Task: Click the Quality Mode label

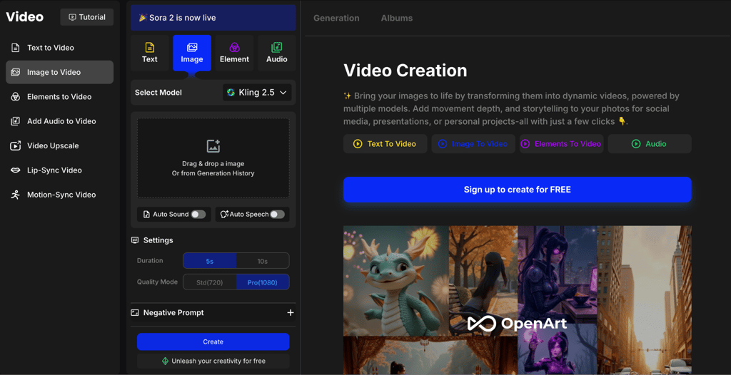Action: 157,282
